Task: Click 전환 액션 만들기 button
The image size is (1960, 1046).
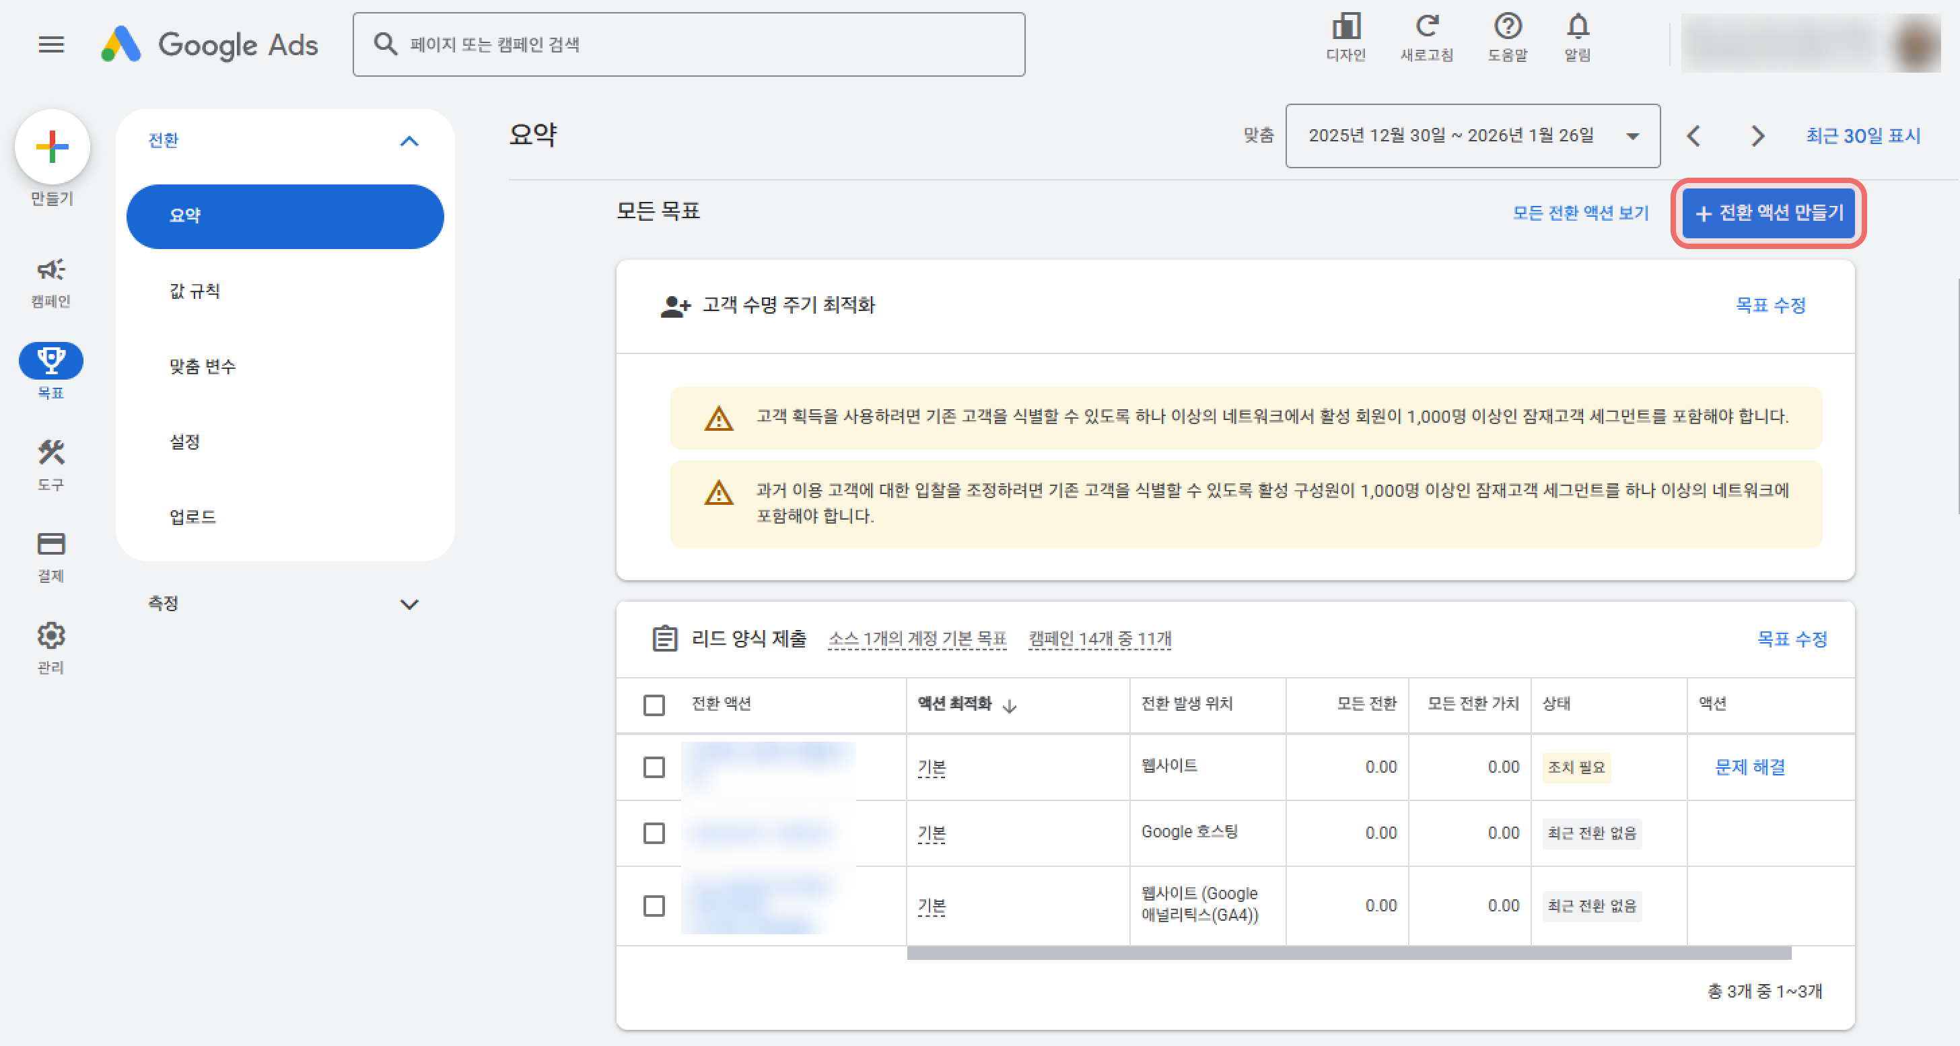Action: [x=1768, y=214]
